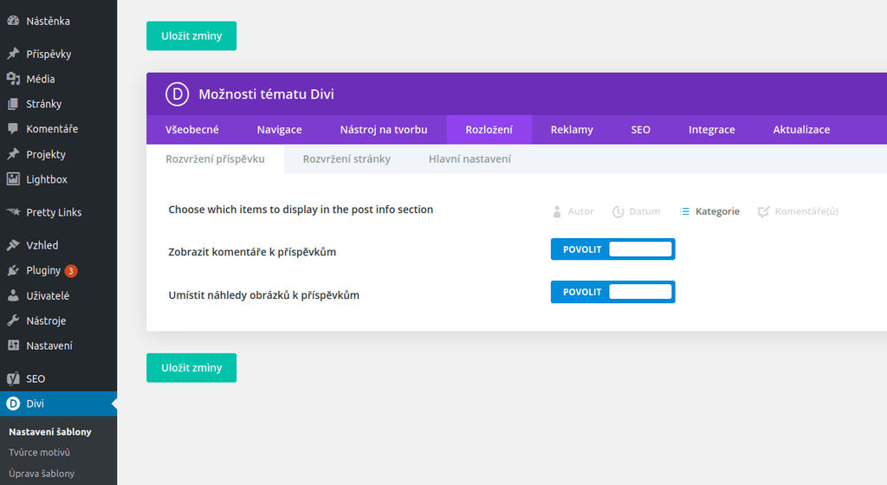
Task: Toggle Autor in post info items
Action: click(x=573, y=211)
